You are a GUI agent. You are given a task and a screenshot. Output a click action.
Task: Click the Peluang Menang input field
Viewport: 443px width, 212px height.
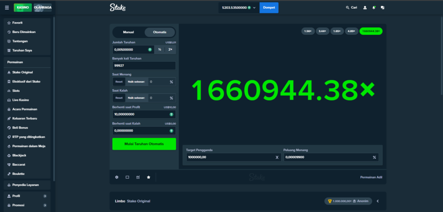(x=331, y=157)
